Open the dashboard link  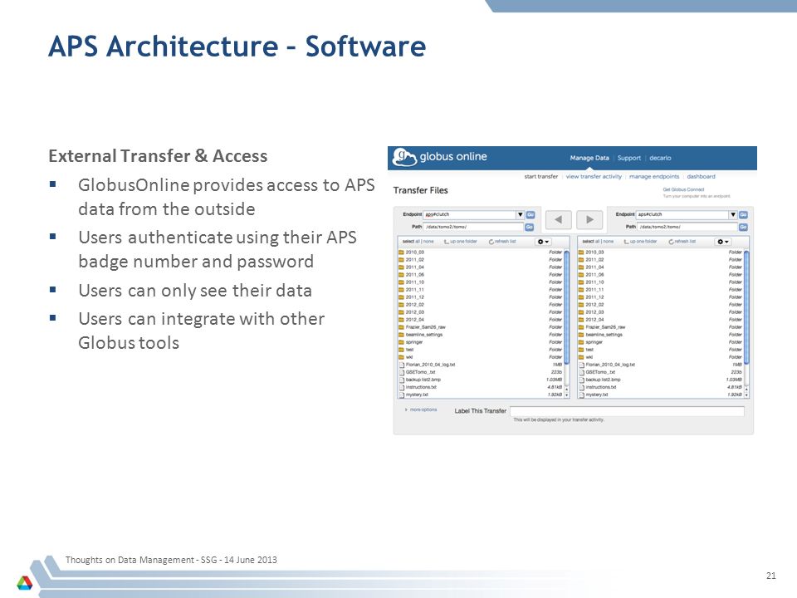tap(701, 176)
